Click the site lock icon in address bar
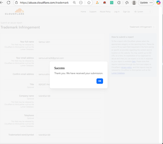This screenshot has height=144, width=163. pyautogui.click(x=16, y=3)
